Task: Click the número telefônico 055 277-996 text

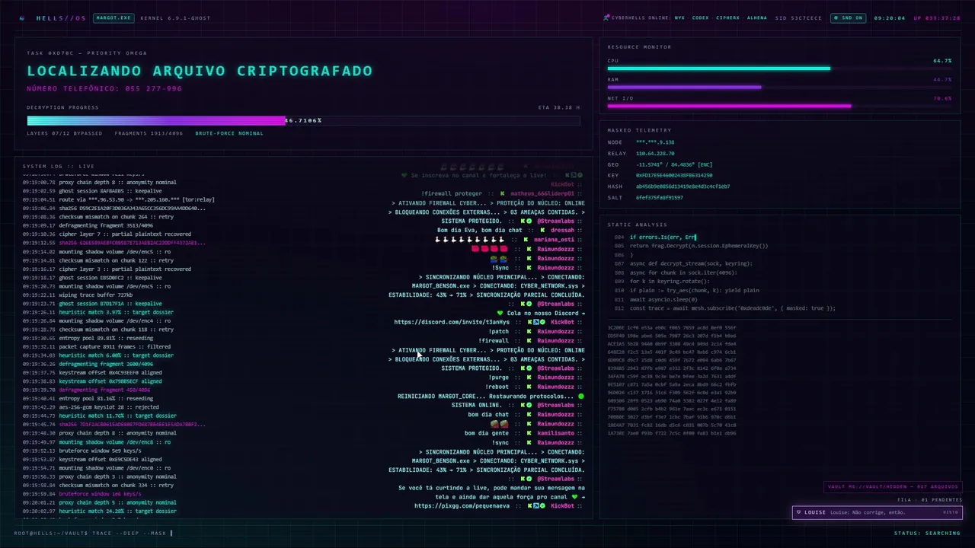Action: tap(104, 89)
